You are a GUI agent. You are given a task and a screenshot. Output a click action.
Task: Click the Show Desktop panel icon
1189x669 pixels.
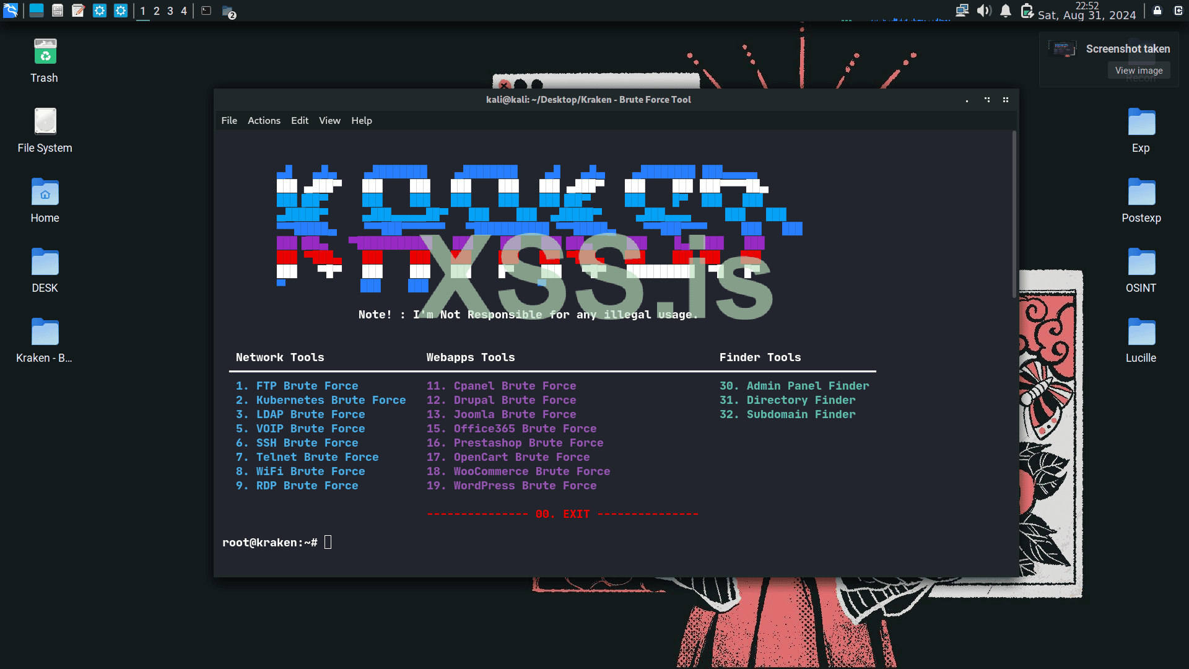pos(37,11)
